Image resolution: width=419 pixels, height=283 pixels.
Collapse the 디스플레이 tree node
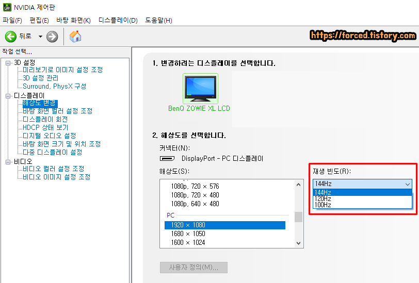[8, 96]
